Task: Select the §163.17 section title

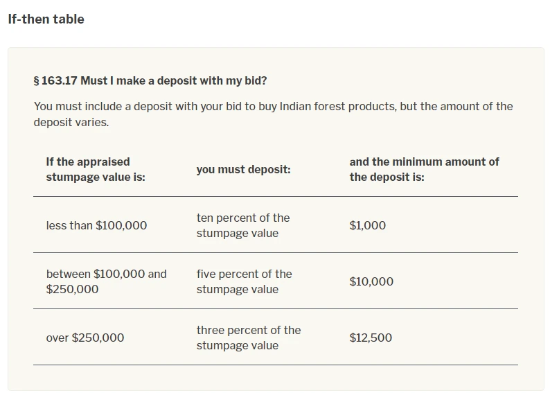Action: tap(150, 80)
